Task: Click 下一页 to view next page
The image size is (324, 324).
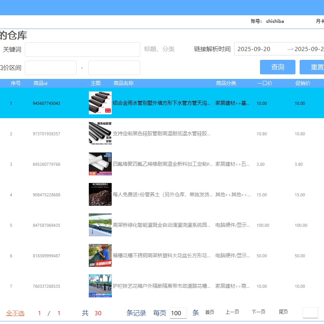Action: pyautogui.click(x=258, y=312)
